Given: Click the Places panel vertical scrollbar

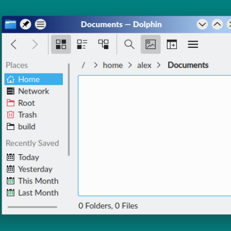Looking at the screenshot, I should [x=69, y=109].
